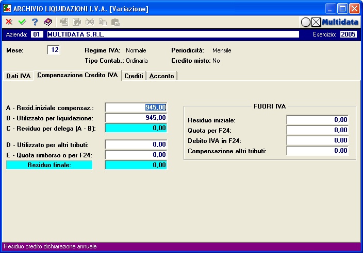Viewport: 363px width, 253px height.
Task: Click the greyed crossed-out delete toolbar icon
Action: tap(90, 22)
